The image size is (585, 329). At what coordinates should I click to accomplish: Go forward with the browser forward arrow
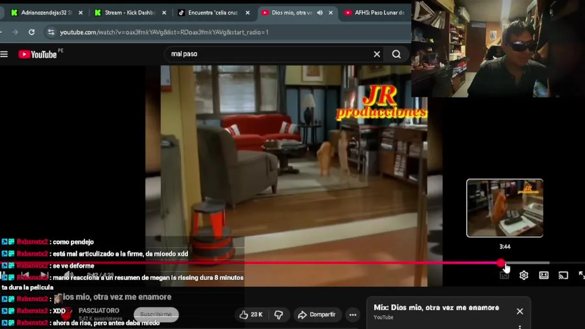pyautogui.click(x=15, y=32)
